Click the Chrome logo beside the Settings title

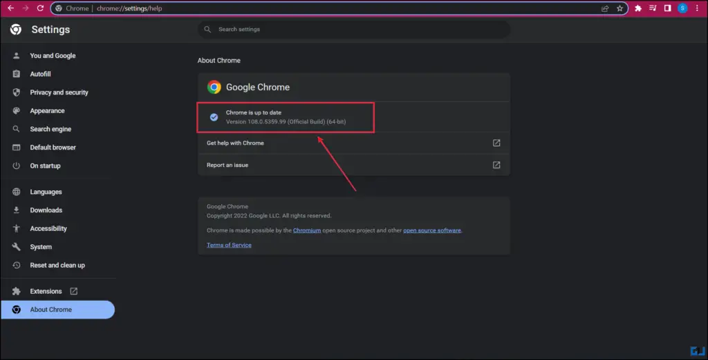point(16,30)
